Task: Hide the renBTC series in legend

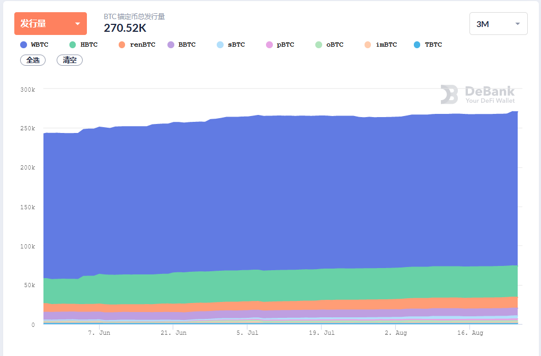Action: point(137,45)
